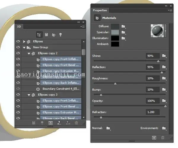Select the New Group row
The image size is (178, 148).
[51, 47]
